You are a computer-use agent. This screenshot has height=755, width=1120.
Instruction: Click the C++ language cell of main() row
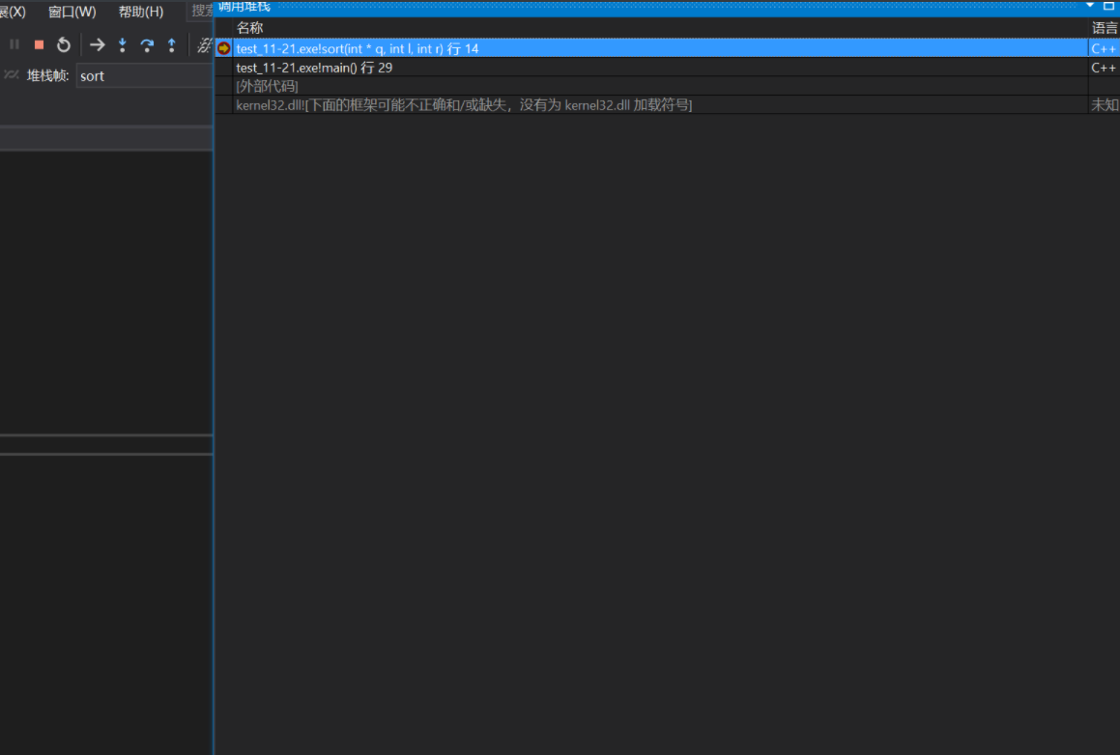(x=1104, y=68)
